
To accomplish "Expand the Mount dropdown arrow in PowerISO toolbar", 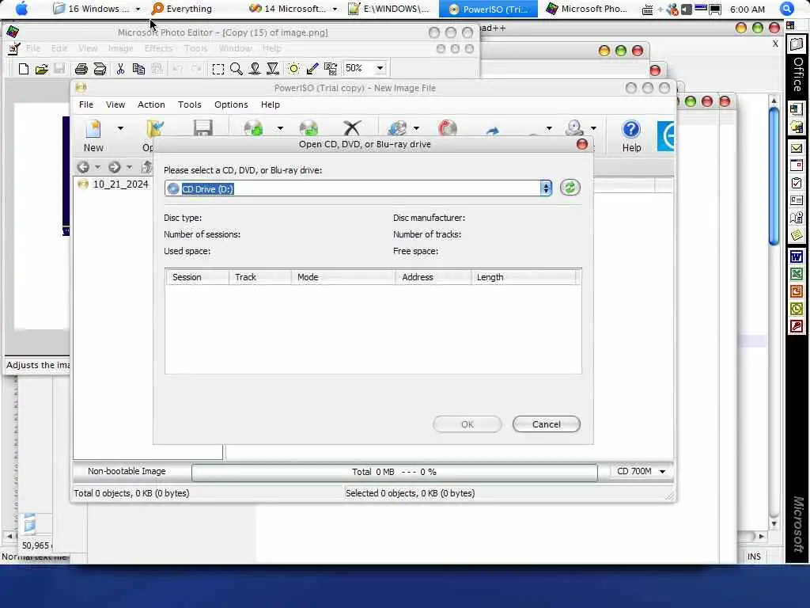I will 593,127.
